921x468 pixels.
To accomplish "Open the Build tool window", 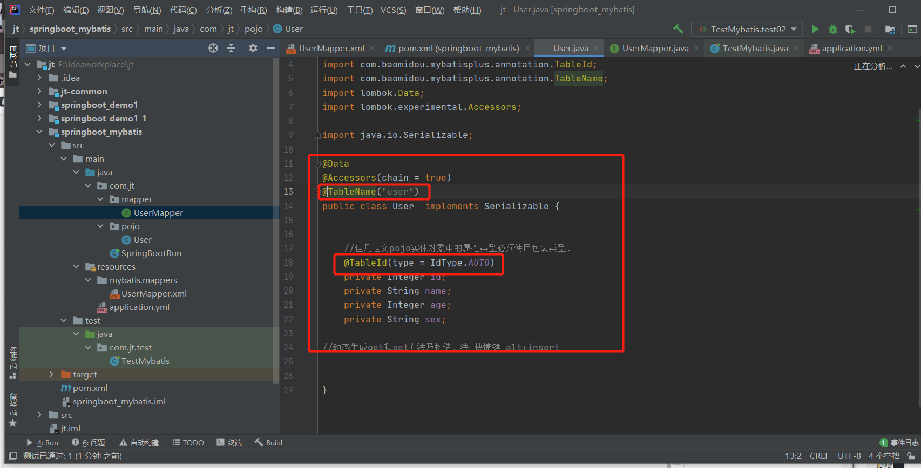I will coord(268,443).
